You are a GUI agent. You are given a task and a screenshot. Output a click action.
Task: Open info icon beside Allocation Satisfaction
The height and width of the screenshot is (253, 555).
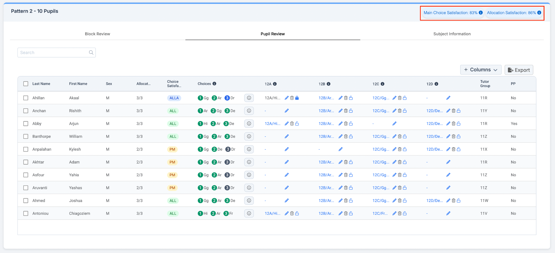click(x=539, y=13)
